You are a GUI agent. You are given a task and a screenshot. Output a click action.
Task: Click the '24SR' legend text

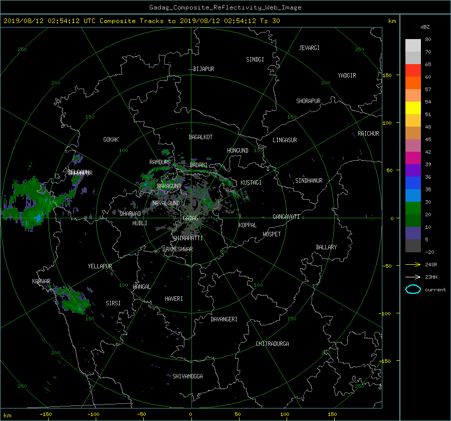(x=431, y=264)
